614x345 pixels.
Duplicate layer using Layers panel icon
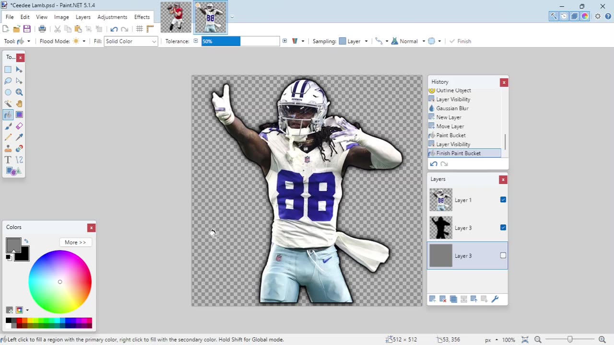point(453,299)
